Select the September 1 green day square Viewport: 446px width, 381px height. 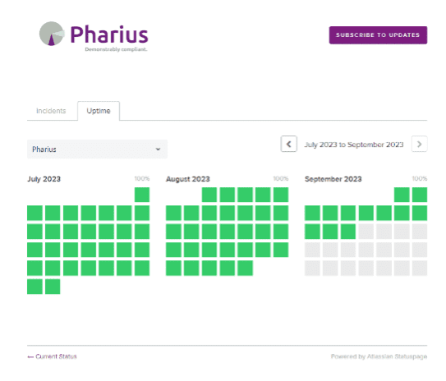coord(402,195)
